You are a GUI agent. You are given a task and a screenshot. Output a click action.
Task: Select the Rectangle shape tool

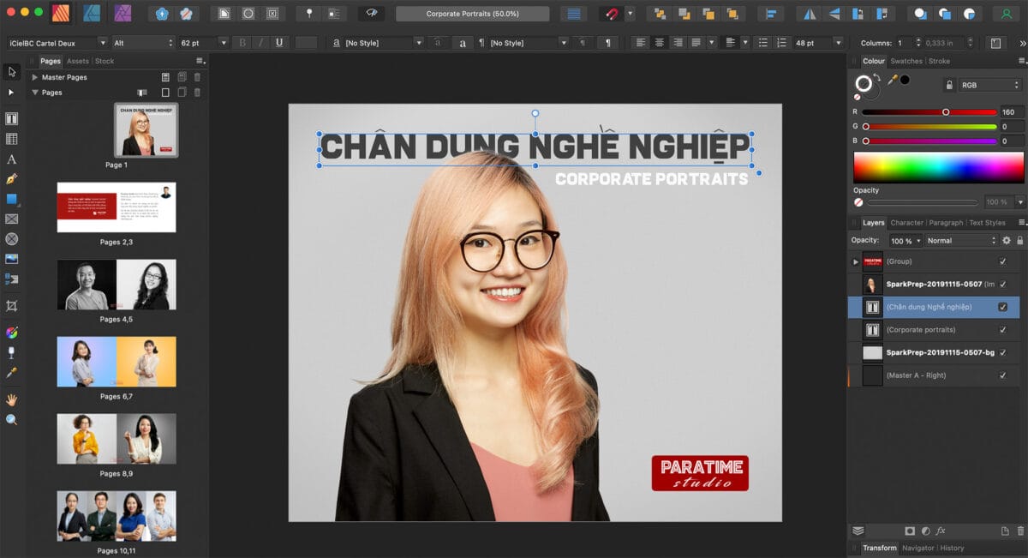pos(12,199)
